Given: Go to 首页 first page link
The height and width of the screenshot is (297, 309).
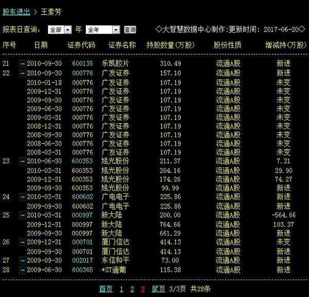Looking at the screenshot, I should tap(106, 289).
